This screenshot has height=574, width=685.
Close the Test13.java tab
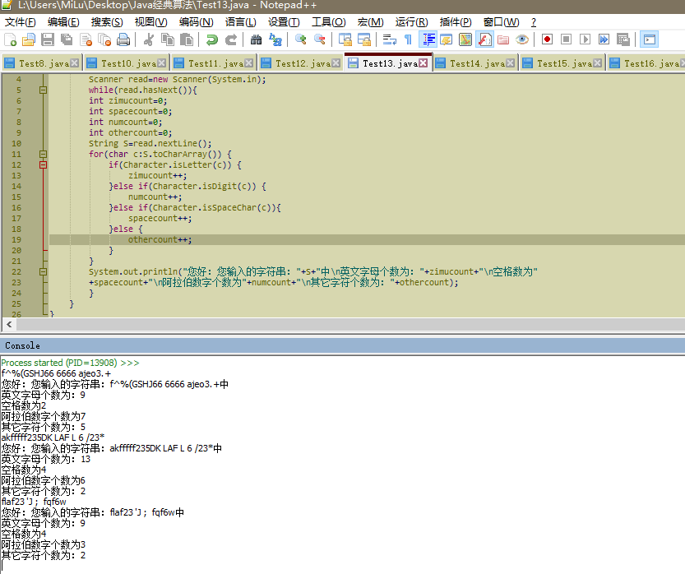tap(423, 62)
